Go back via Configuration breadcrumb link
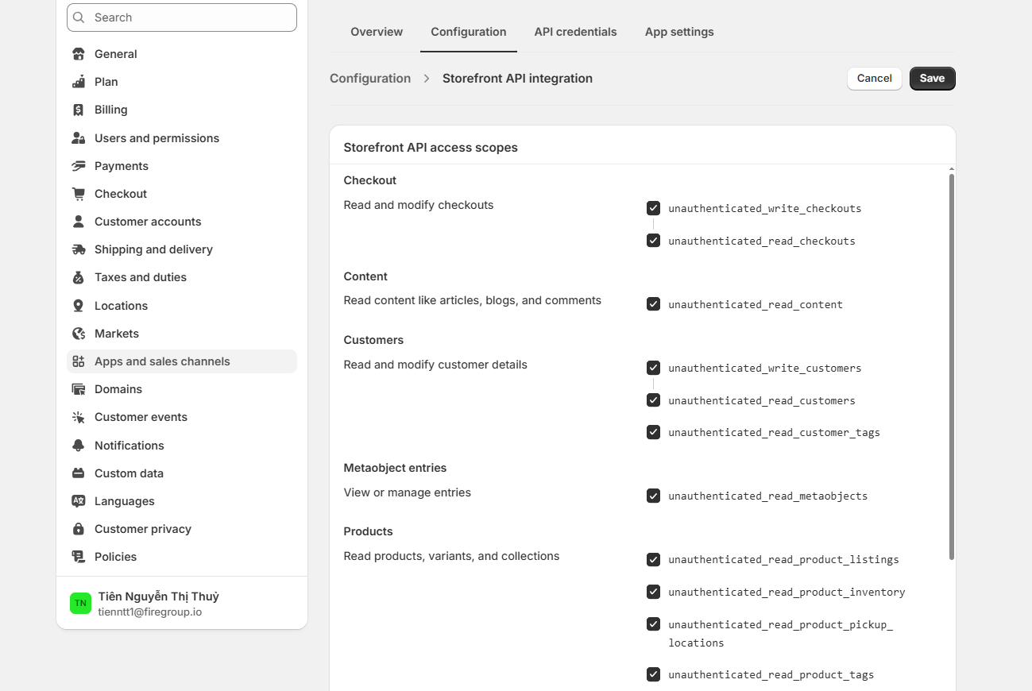Screen dimensions: 1032x691 pyautogui.click(x=370, y=78)
